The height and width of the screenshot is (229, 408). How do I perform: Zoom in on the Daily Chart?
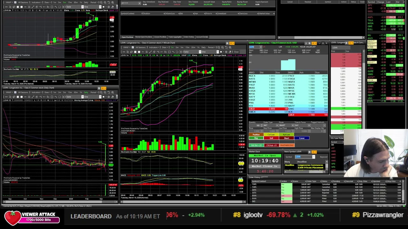click(105, 92)
